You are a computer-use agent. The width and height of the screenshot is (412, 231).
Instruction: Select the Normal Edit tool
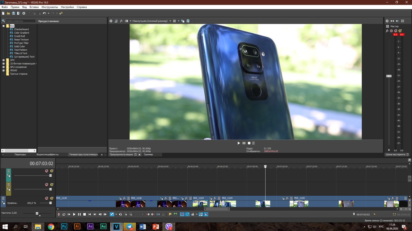pyautogui.click(x=112, y=214)
